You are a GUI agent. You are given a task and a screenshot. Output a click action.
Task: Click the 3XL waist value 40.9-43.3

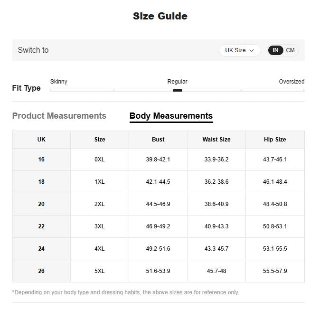click(x=216, y=226)
